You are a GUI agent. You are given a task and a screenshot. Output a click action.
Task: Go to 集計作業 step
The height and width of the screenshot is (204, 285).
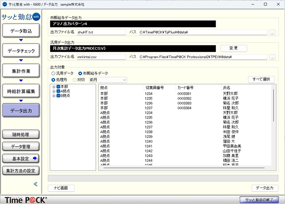coord(21,71)
